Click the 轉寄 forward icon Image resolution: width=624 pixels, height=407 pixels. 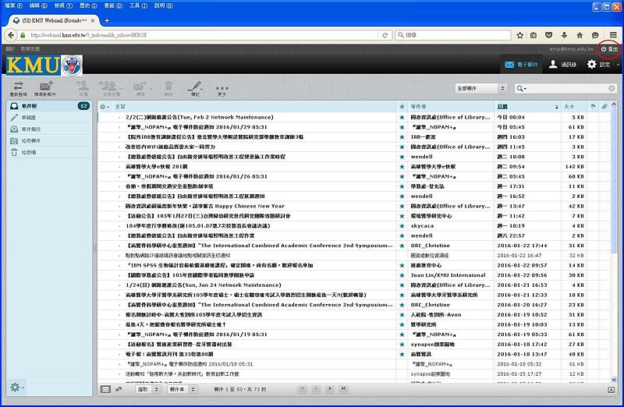coord(140,88)
